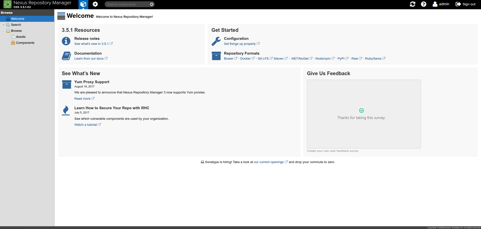Click 'Learn How to Secure Your Repo' heading
The image size is (481, 229).
pyautogui.click(x=112, y=108)
